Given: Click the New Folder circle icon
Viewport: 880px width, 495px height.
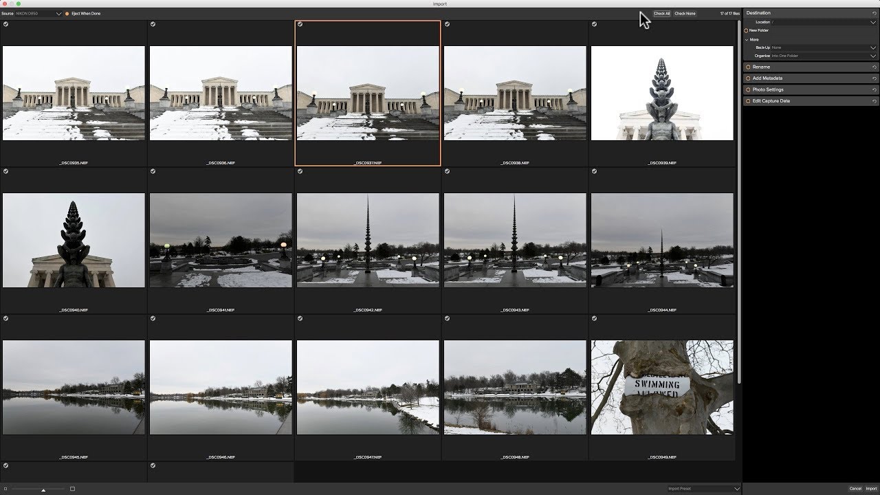Looking at the screenshot, I should pyautogui.click(x=747, y=30).
